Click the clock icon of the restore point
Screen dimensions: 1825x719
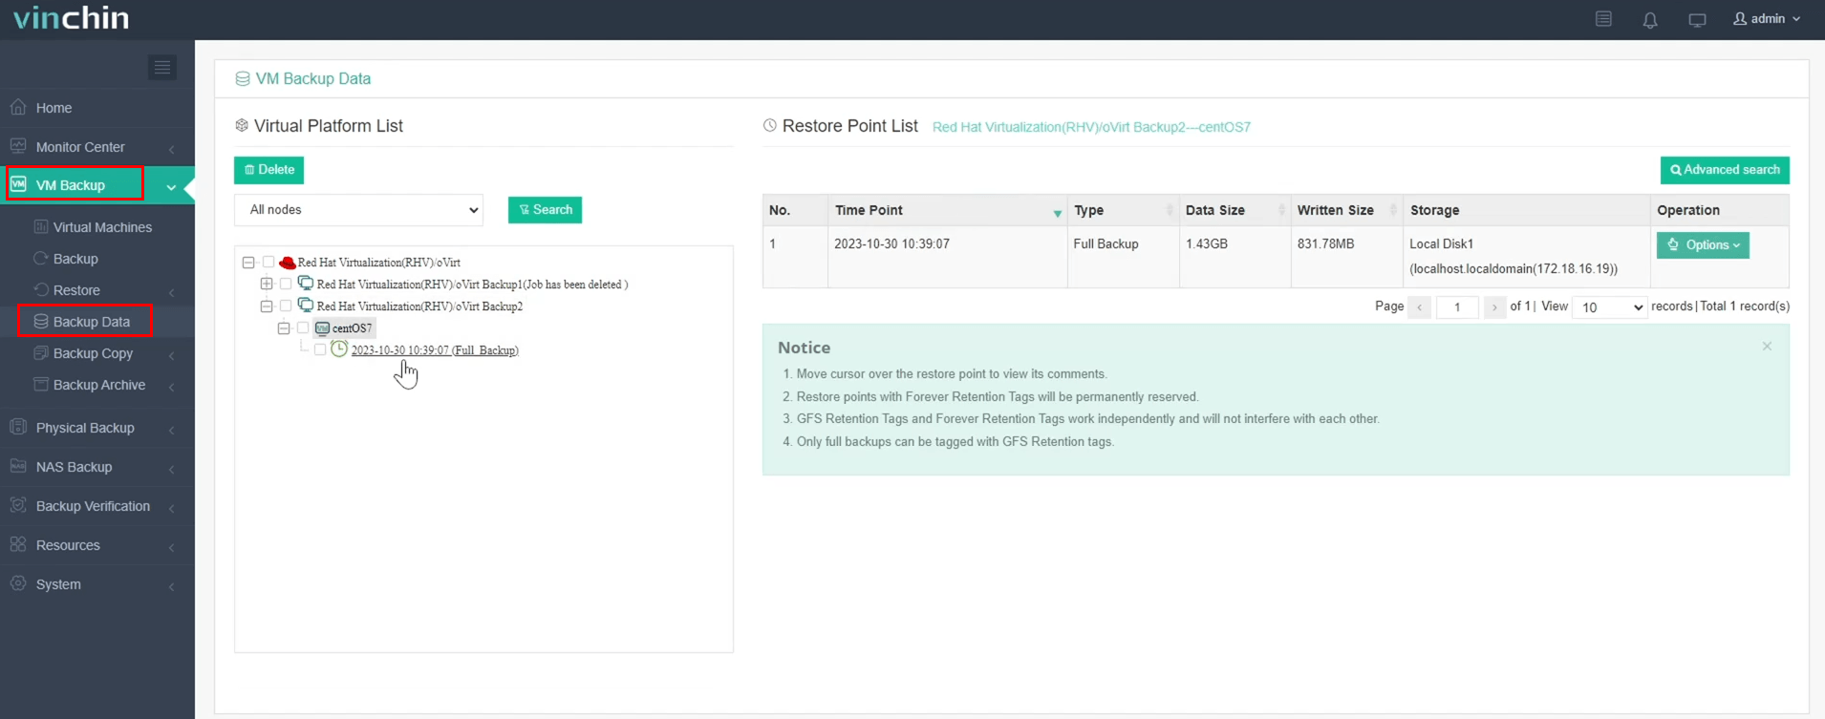[339, 349]
